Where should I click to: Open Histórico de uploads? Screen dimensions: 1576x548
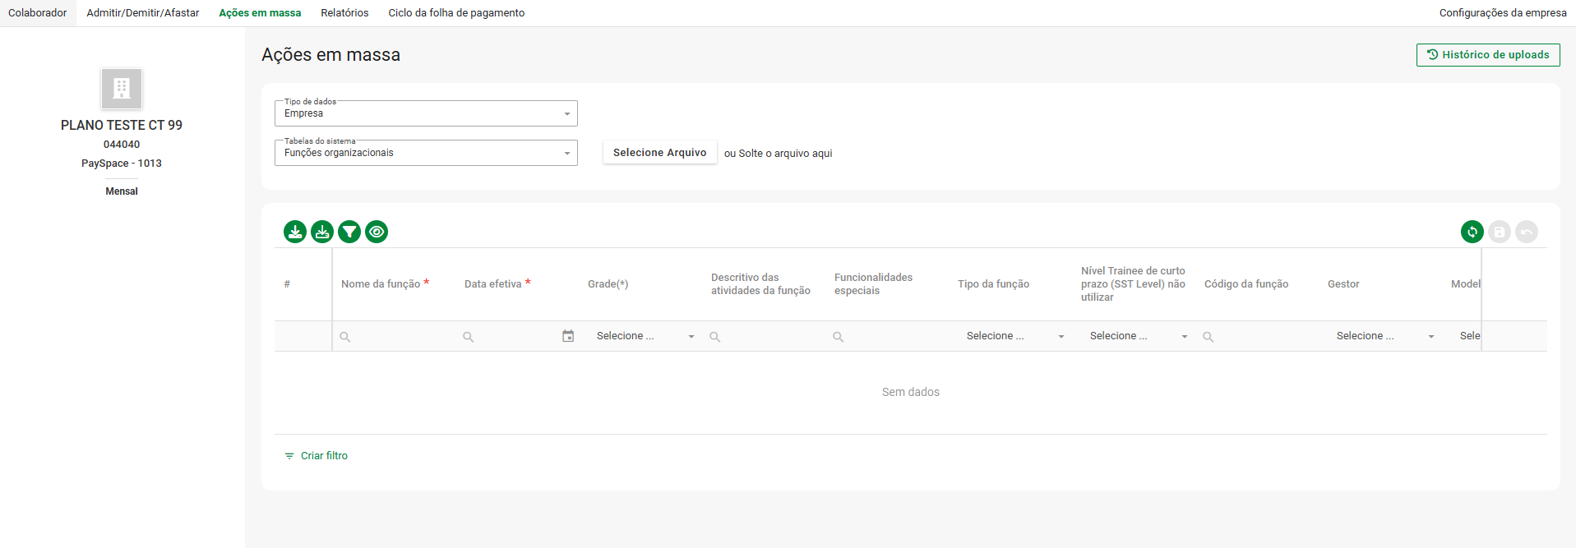[x=1487, y=55]
